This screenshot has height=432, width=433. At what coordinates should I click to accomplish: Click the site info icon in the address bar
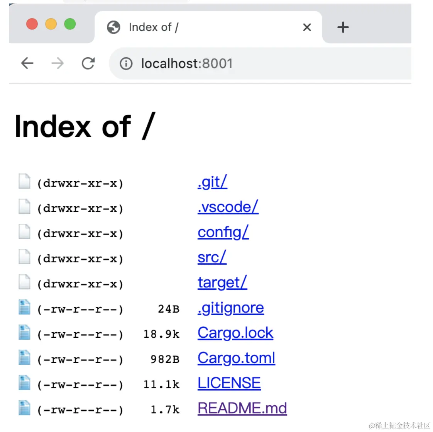pyautogui.click(x=126, y=63)
